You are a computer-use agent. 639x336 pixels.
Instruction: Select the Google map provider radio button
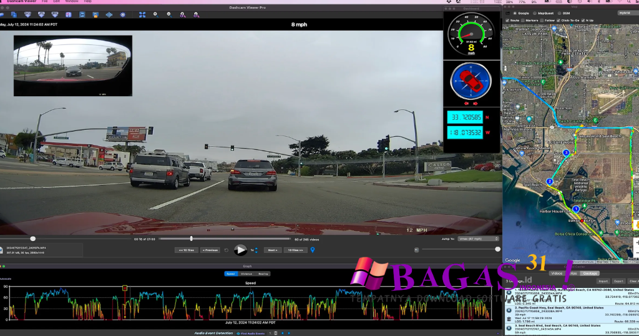(515, 13)
